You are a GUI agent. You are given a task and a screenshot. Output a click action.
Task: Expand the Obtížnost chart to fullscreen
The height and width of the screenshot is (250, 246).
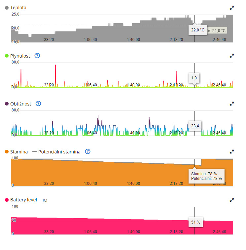pos(232,104)
